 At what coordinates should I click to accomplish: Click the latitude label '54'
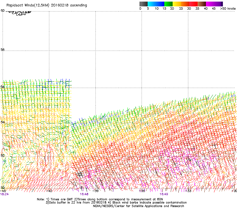3,122
